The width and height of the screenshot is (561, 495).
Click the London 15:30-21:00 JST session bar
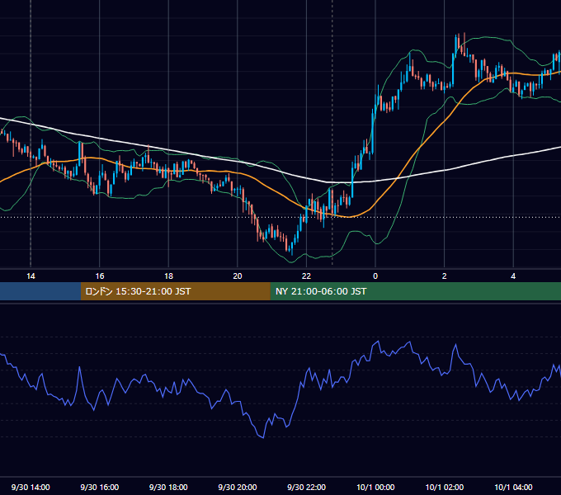(x=175, y=291)
